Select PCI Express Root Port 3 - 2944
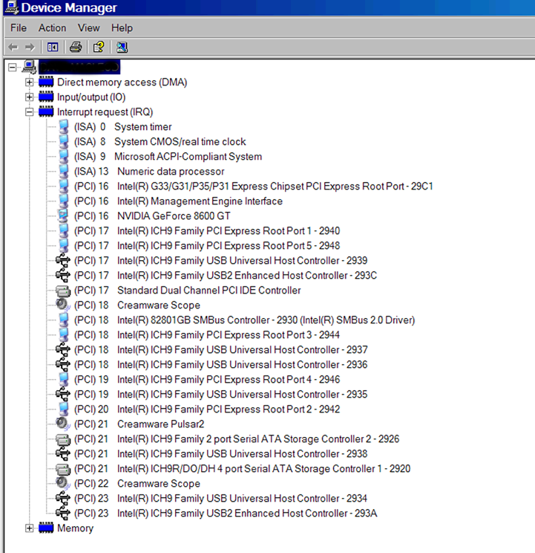535x553 pixels. 207,334
